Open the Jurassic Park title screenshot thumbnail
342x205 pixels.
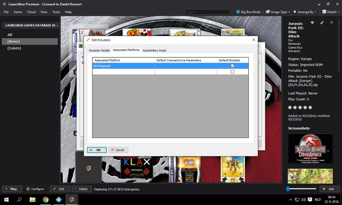click(310, 148)
